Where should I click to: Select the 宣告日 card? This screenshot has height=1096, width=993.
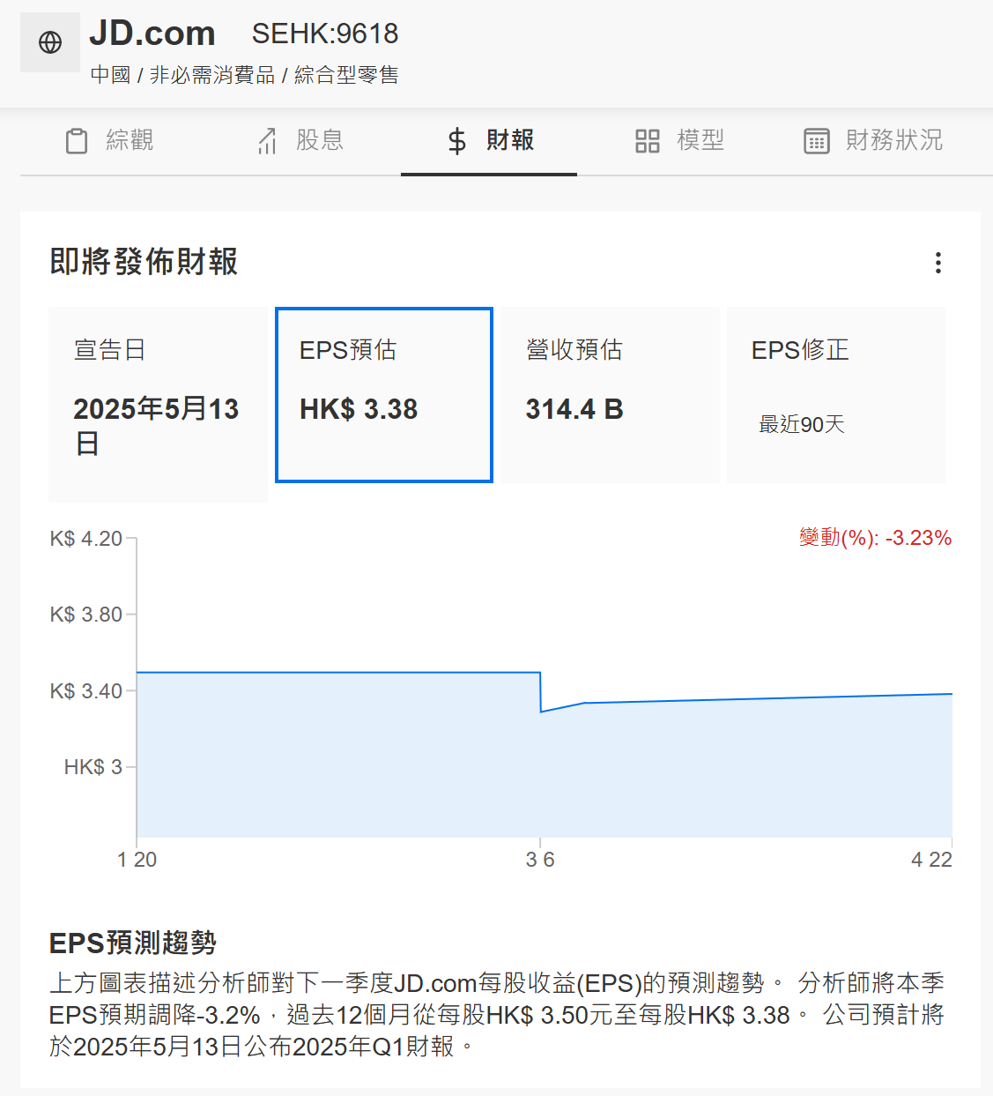pos(158,405)
